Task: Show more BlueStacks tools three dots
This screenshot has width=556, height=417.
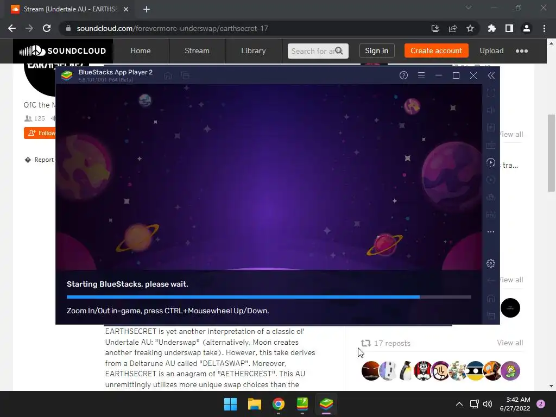Action: 491,232
